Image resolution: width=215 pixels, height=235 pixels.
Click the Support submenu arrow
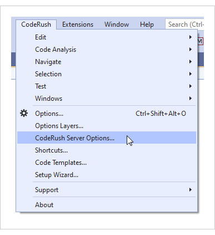click(191, 190)
